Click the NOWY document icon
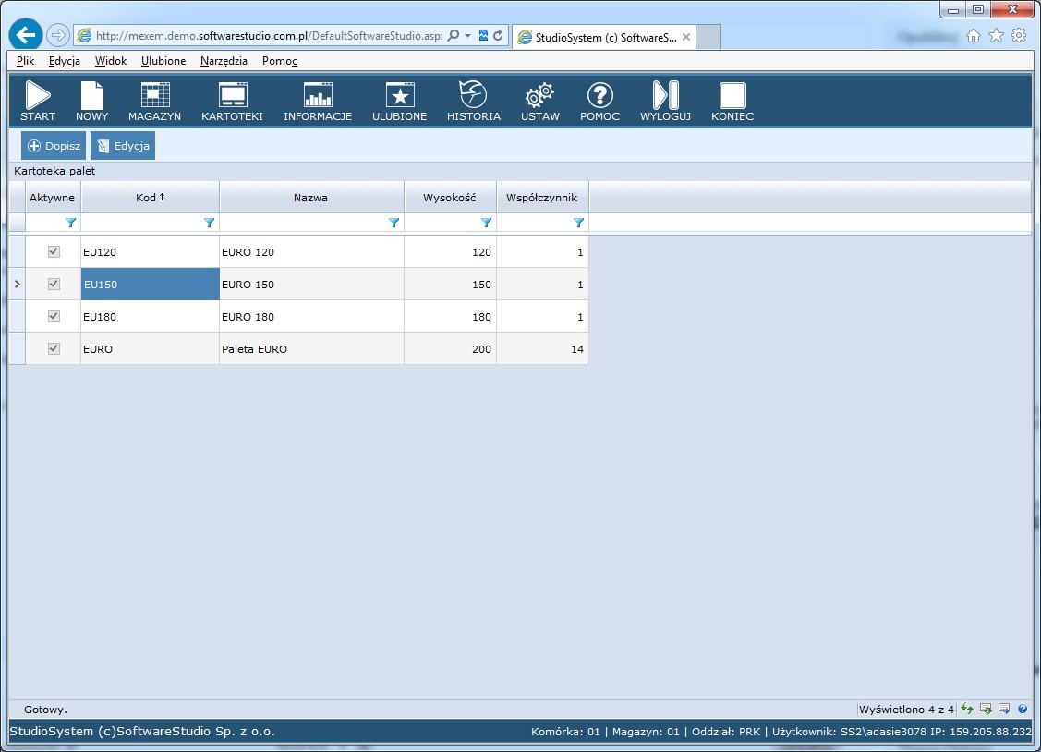 coord(91,101)
